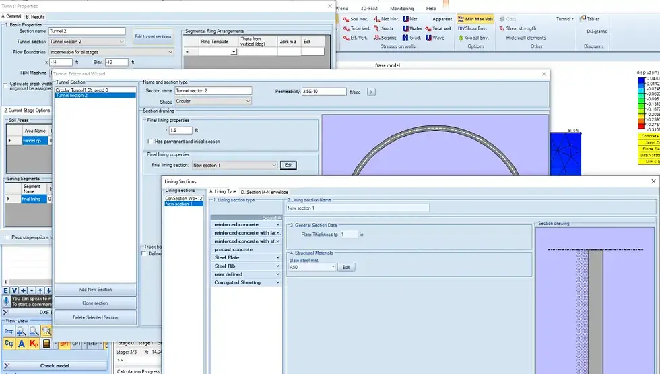Open the Tunnel ribbon dropdown
Screen dimensions: 660x374
[x=564, y=19]
